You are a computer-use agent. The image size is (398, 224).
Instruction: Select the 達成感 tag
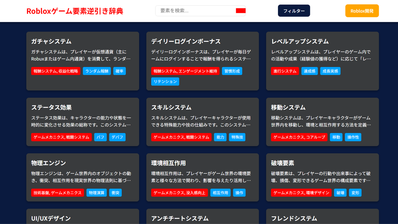(x=309, y=71)
